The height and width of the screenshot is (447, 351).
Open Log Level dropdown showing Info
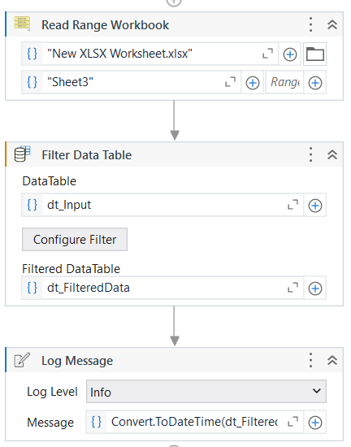click(206, 392)
